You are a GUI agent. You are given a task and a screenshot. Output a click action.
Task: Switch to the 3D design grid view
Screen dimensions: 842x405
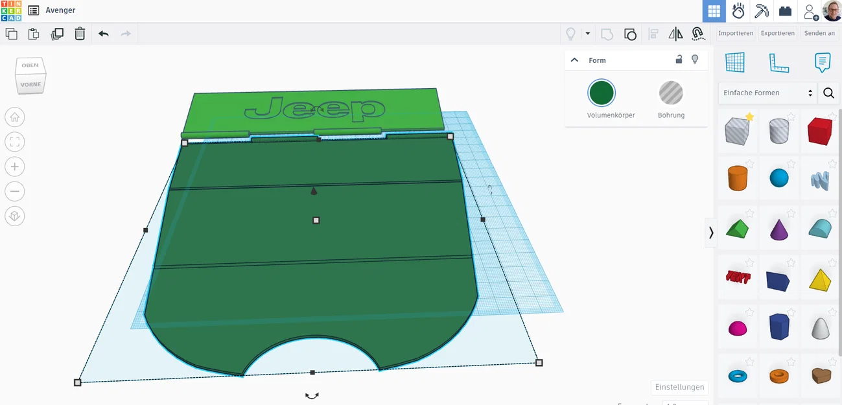(x=714, y=11)
